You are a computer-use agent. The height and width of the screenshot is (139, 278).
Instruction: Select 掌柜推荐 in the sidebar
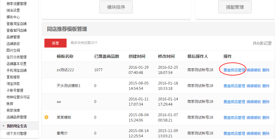pos(13,77)
